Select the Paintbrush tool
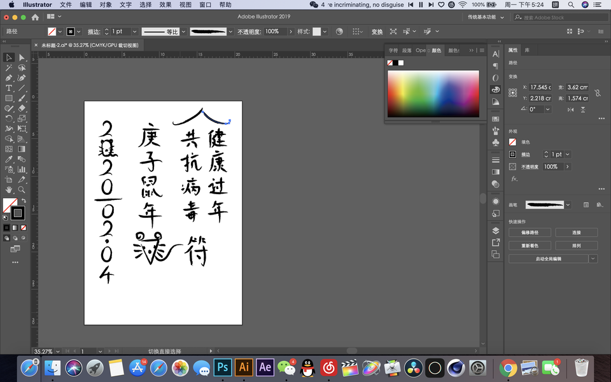Image resolution: width=611 pixels, height=382 pixels. [22, 98]
